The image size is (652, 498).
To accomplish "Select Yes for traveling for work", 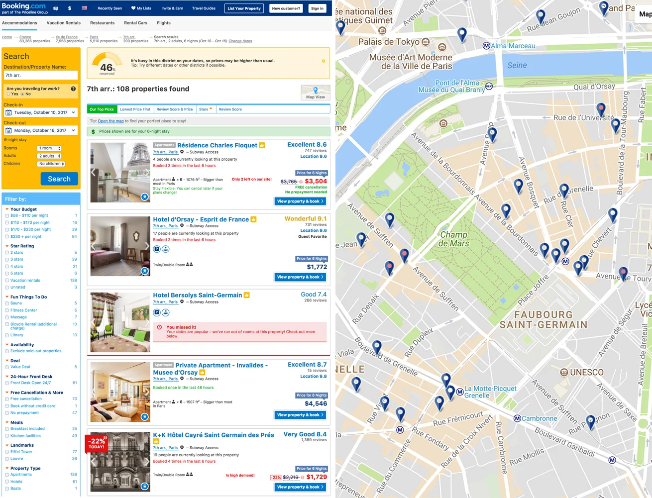I will pos(8,94).
